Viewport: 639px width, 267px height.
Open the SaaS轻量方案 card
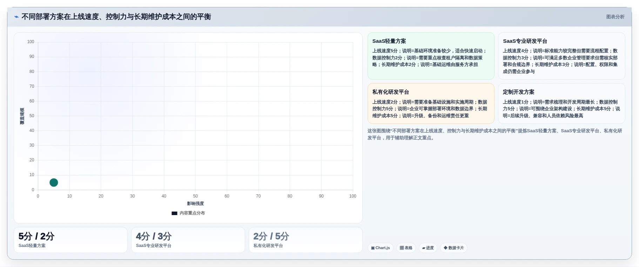[x=431, y=56]
